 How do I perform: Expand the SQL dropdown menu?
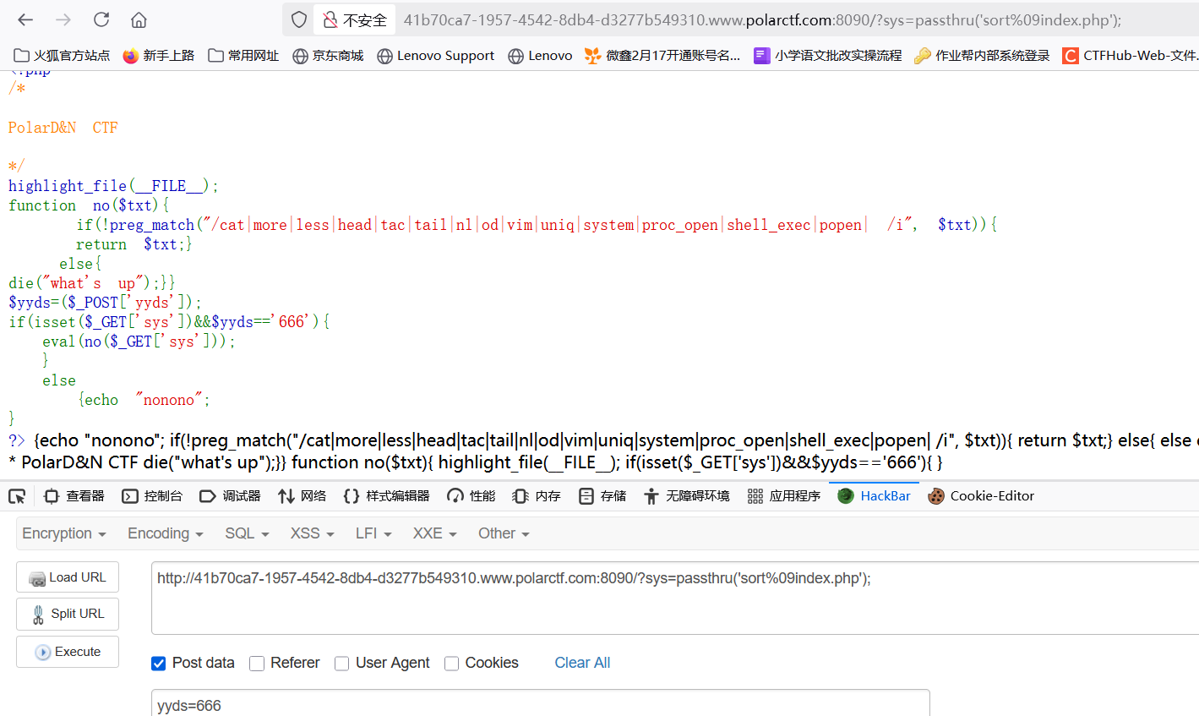pos(247,533)
